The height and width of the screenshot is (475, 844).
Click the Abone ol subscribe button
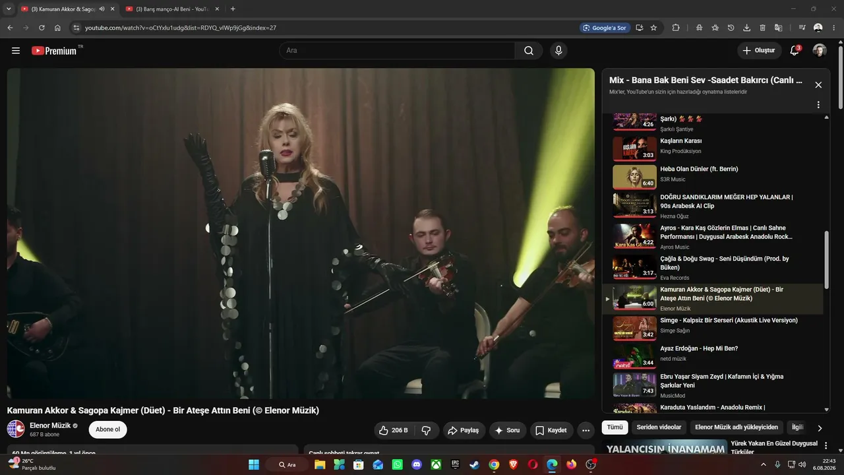coord(107,429)
